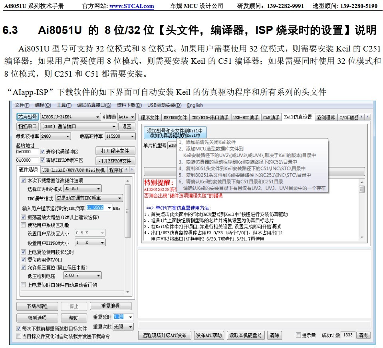Select the CDC/HID-串口助手 tab

pyautogui.click(x=210, y=118)
